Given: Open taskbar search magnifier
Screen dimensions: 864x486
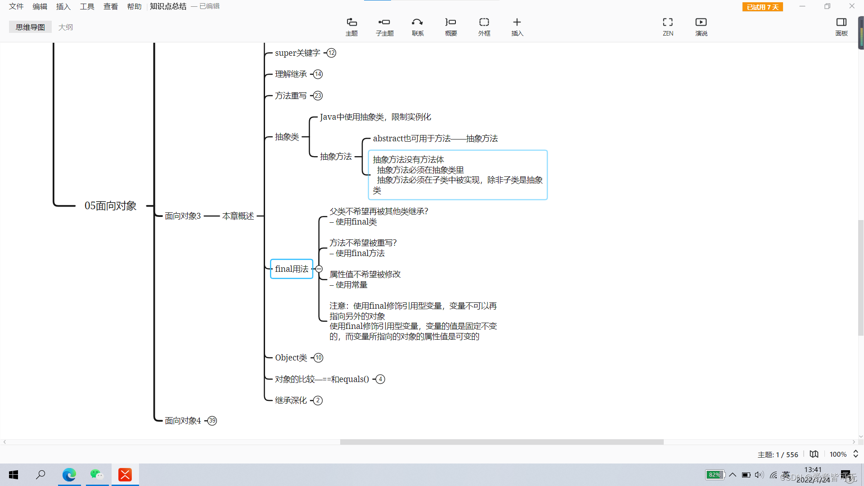Looking at the screenshot, I should (41, 475).
